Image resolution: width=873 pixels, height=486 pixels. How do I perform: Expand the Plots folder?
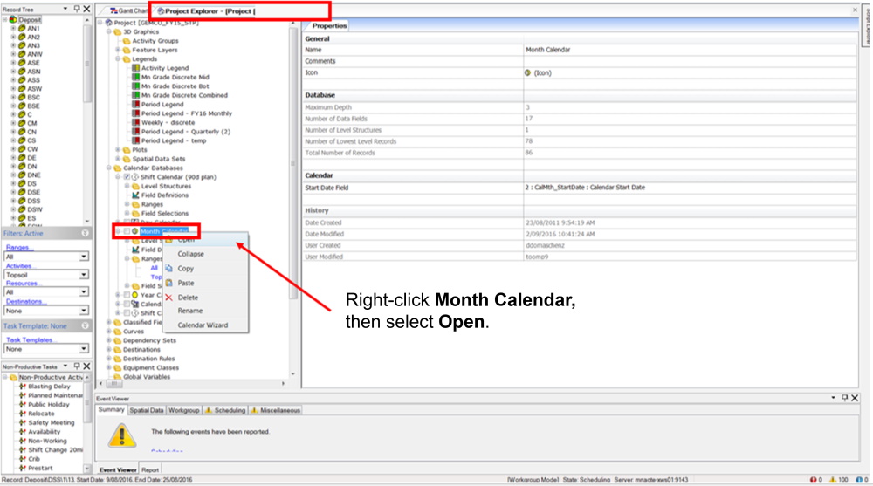(118, 150)
